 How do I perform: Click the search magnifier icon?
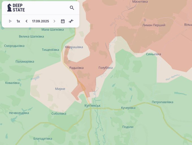pyautogui.click(x=72, y=8)
